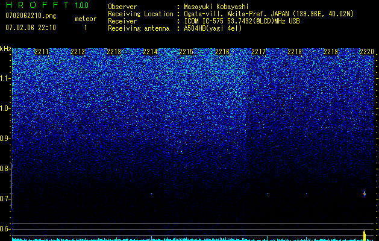Click the 0.9 kHz axis label
Image resolution: width=379 pixels, height=241 pixels.
tap(5, 139)
